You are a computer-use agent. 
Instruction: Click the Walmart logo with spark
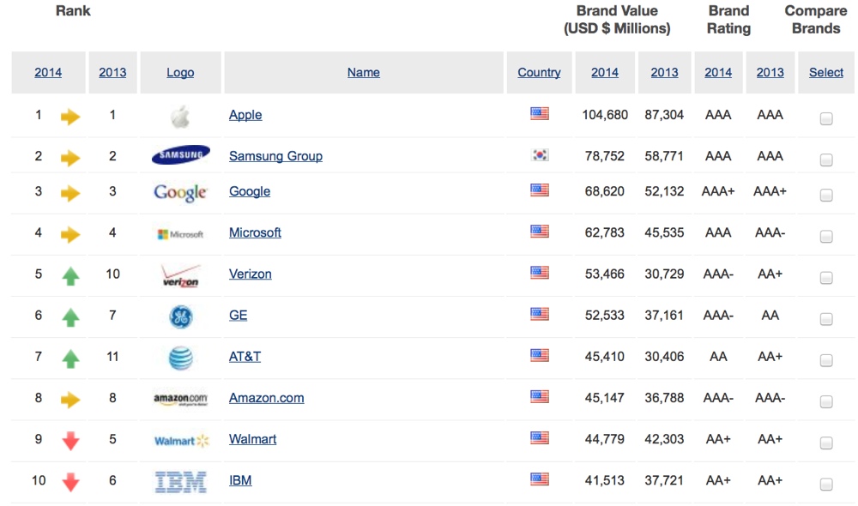click(x=181, y=441)
